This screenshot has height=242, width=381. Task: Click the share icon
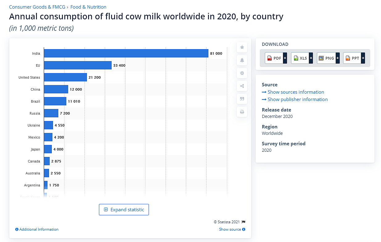[x=242, y=86]
